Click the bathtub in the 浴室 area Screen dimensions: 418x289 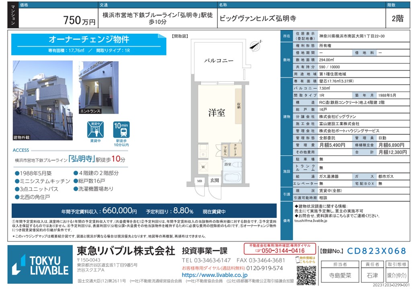click(x=232, y=176)
